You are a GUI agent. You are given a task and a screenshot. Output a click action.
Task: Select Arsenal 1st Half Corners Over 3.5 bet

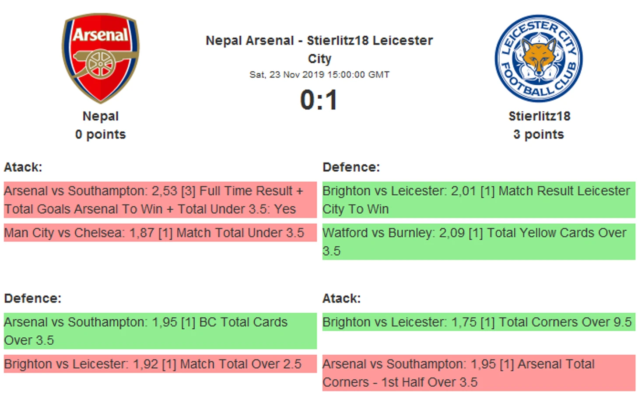tap(478, 373)
